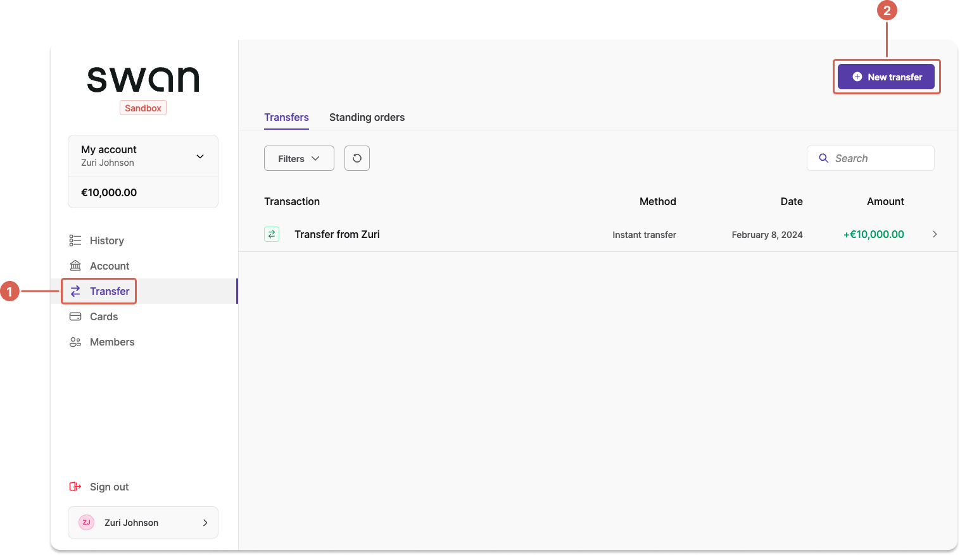Viewport: 960px width, 555px height.
Task: Click the Swan logo
Action: pyautogui.click(x=143, y=80)
